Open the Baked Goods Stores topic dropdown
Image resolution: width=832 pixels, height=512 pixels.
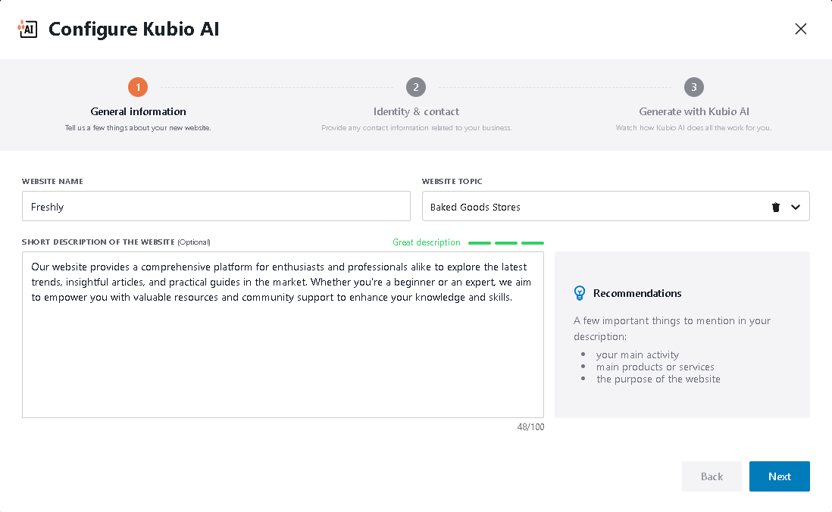(x=591, y=207)
